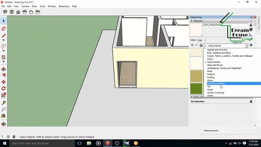Choose Tile materials library

[209, 87]
